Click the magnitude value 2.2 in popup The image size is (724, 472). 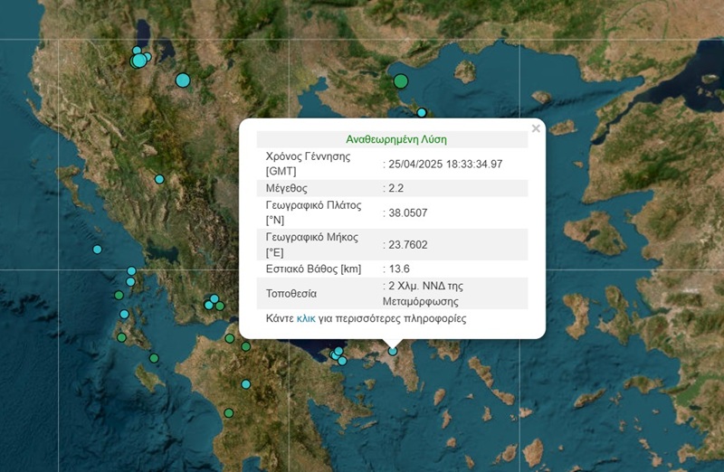[x=395, y=188]
